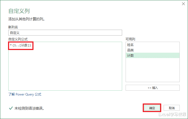The width and height of the screenshot is (188, 119).
Task: Click the 添加从其他列计算的列 description text
Action: [x=26, y=19]
